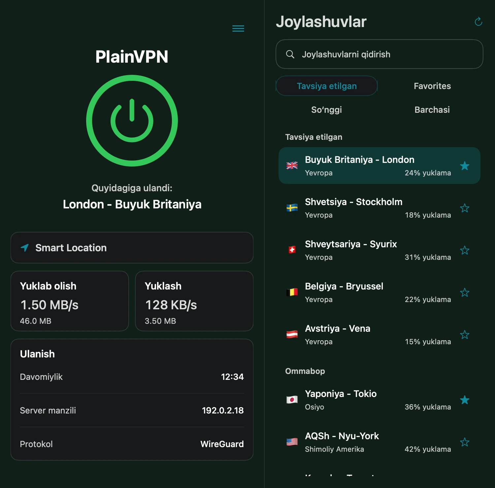Select Shveytsariya - Syurix server

(x=379, y=250)
